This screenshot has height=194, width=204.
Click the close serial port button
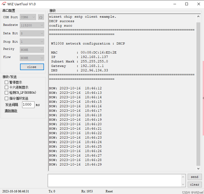click(32, 67)
